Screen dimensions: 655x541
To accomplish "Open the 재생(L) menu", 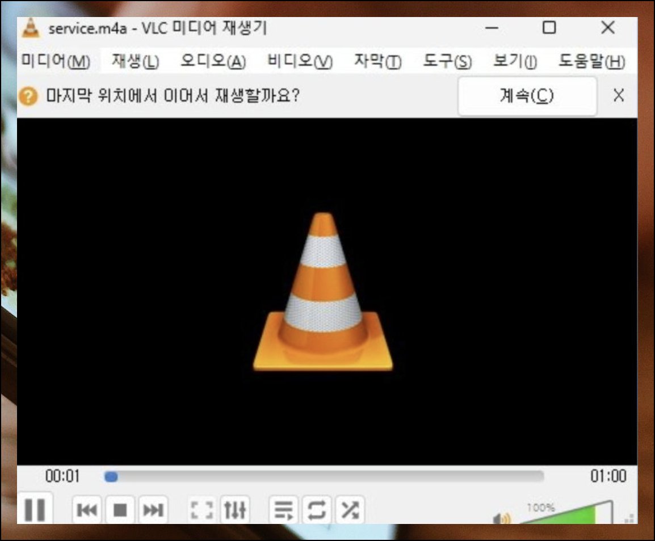I will [x=135, y=61].
